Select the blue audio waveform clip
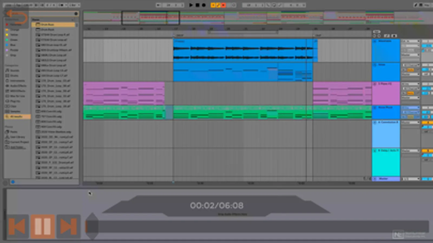The height and width of the screenshot is (243, 433). click(243, 50)
